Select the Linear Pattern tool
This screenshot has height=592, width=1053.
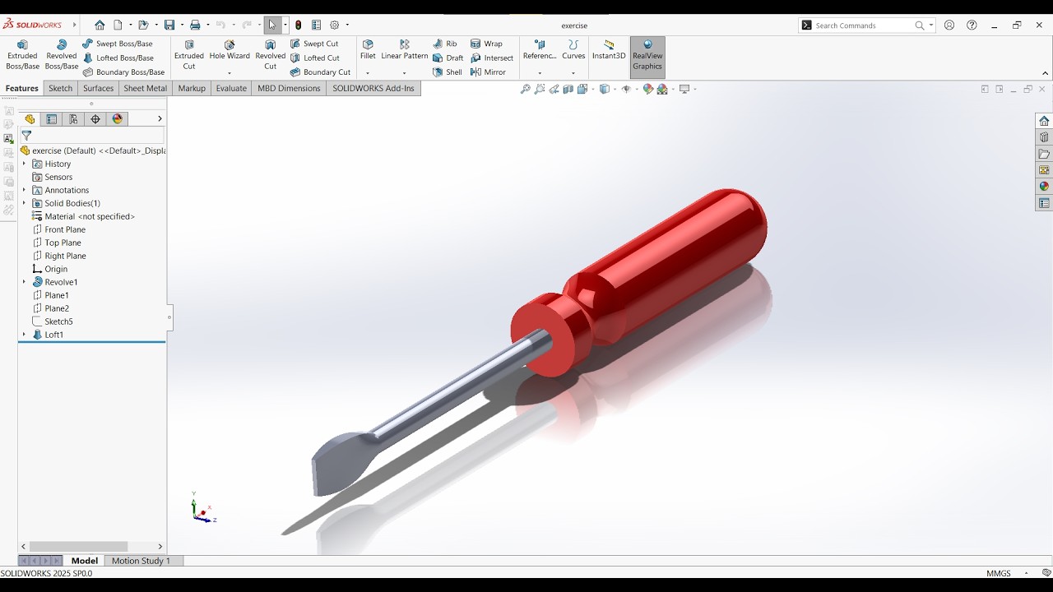coord(405,50)
